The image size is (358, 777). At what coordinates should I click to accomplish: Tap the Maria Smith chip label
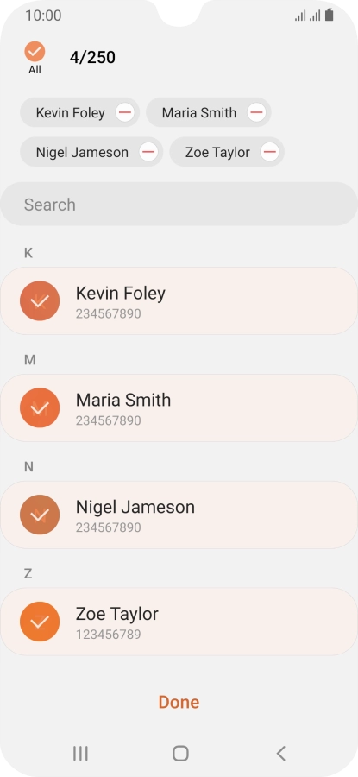[199, 112]
